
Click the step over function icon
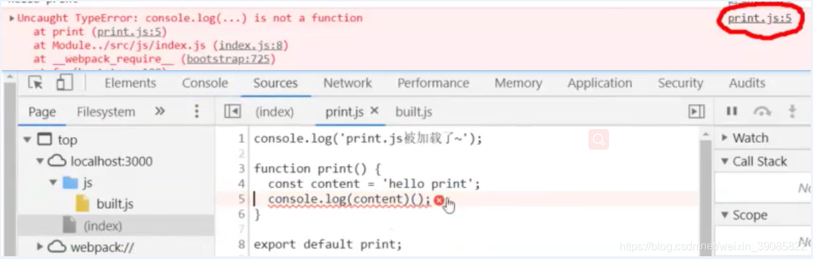click(x=762, y=111)
